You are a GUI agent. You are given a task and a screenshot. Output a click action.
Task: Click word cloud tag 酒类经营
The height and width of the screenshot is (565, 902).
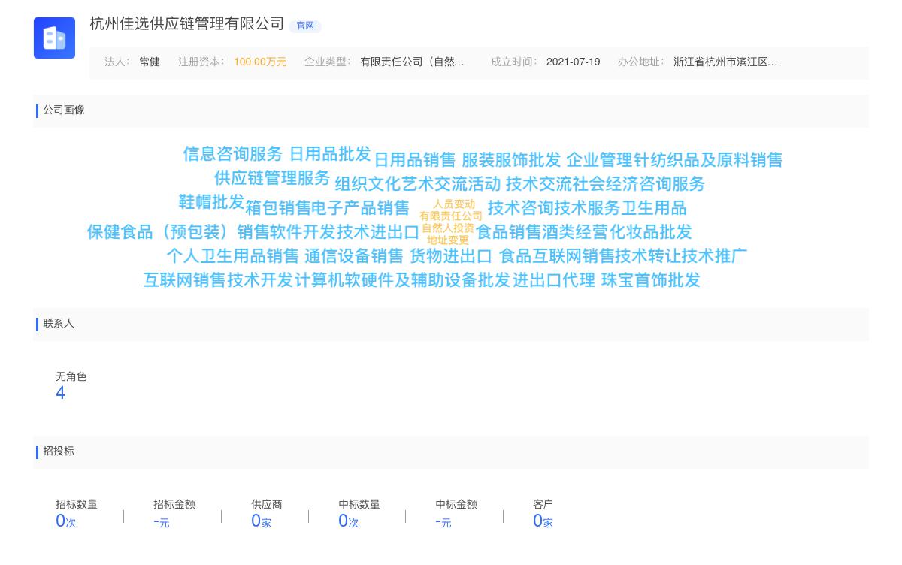pos(575,232)
